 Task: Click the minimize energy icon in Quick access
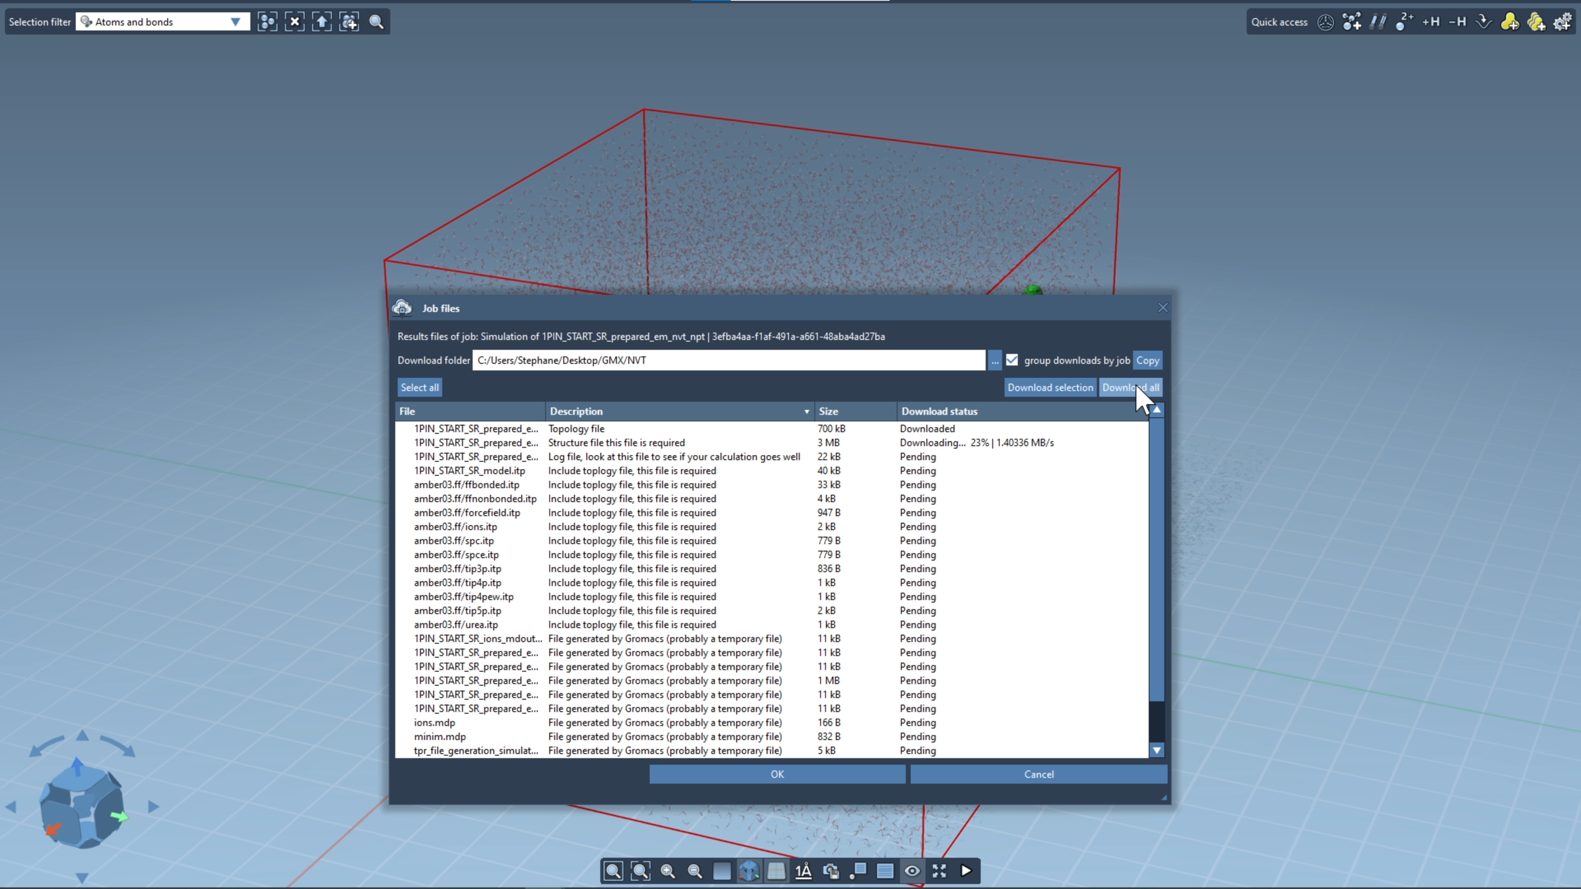[1483, 22]
